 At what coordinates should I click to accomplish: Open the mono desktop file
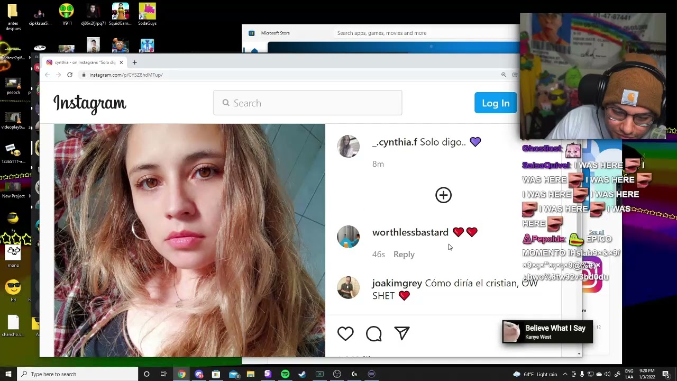13,256
